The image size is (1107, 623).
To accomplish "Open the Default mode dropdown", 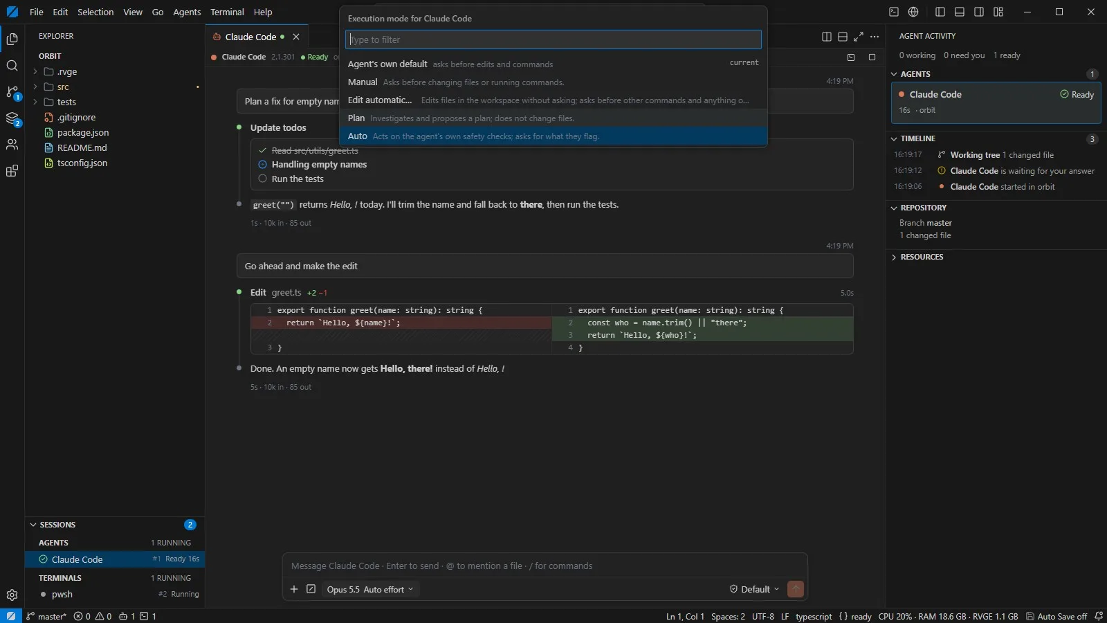I will click(754, 589).
